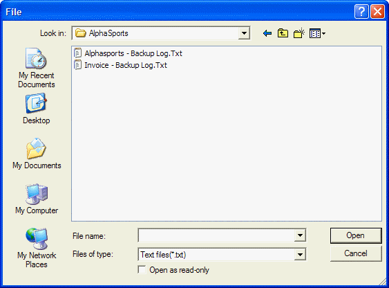The width and height of the screenshot is (389, 288).
Task: Create a new folder with toolbar icon
Action: pyautogui.click(x=299, y=33)
